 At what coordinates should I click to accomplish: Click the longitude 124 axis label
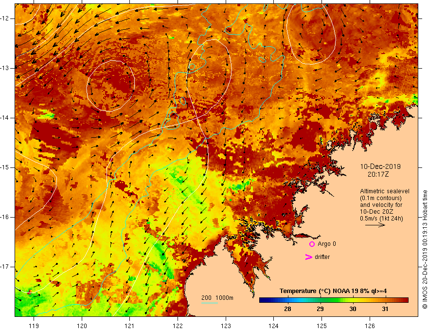273,326
